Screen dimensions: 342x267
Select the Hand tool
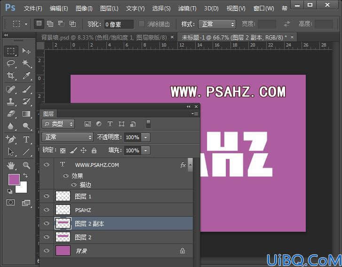click(x=11, y=165)
